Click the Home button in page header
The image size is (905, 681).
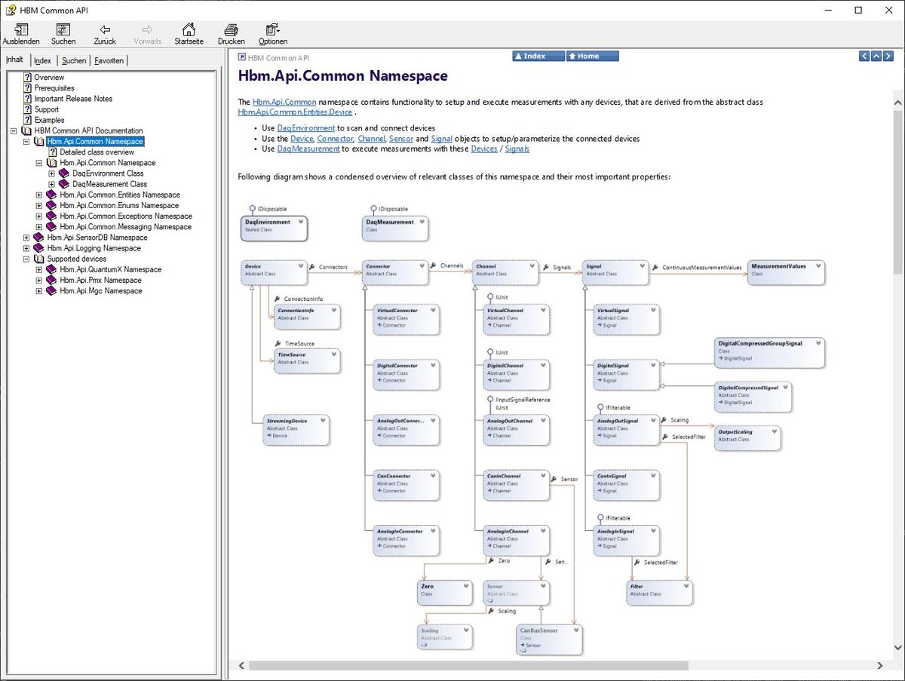click(593, 56)
